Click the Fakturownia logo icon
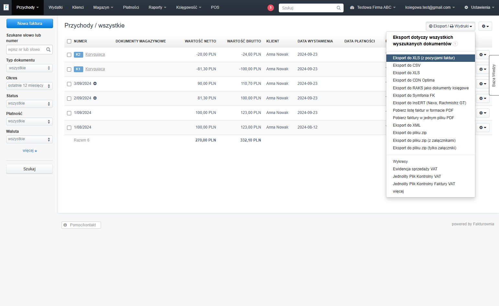The image size is (499, 306). point(6,7)
